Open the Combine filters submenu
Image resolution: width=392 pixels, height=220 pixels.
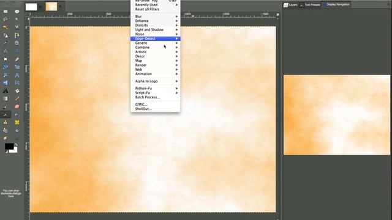(155, 48)
